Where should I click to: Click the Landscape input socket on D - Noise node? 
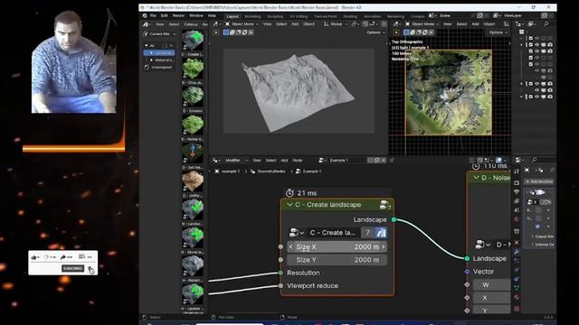tap(467, 259)
